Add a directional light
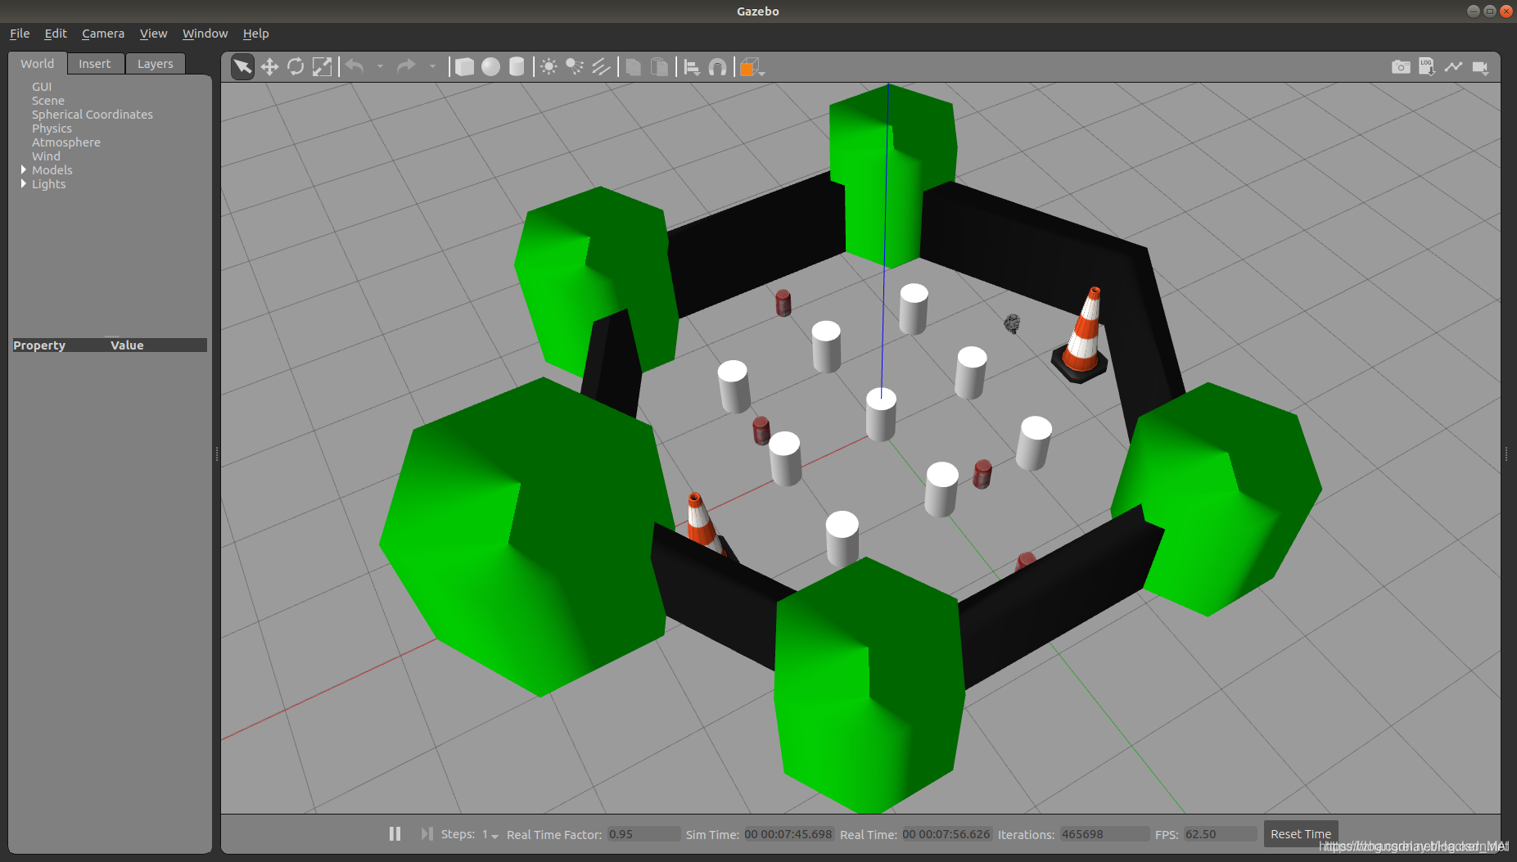The width and height of the screenshot is (1517, 862). [x=601, y=66]
